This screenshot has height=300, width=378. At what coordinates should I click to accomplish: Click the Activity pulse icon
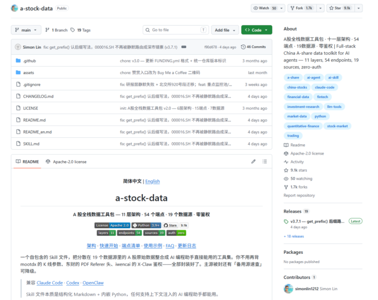286,162
